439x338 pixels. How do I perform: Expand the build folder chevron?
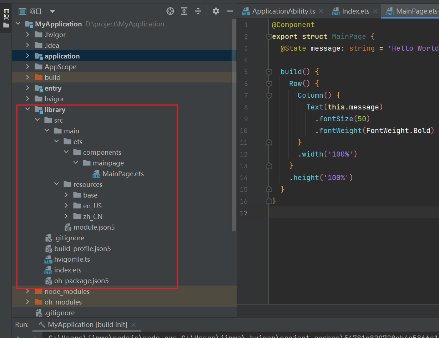pos(27,77)
